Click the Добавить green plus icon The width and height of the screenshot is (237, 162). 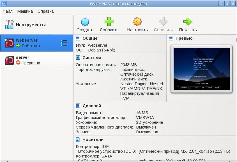click(109, 22)
